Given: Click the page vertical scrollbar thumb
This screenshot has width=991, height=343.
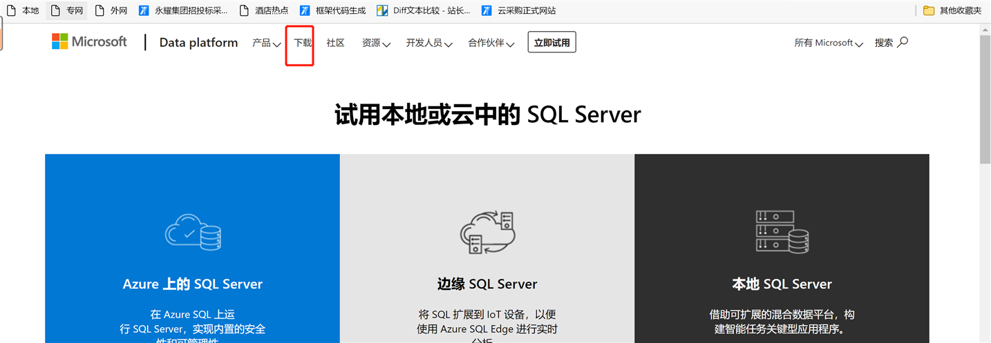Looking at the screenshot, I should [x=985, y=100].
